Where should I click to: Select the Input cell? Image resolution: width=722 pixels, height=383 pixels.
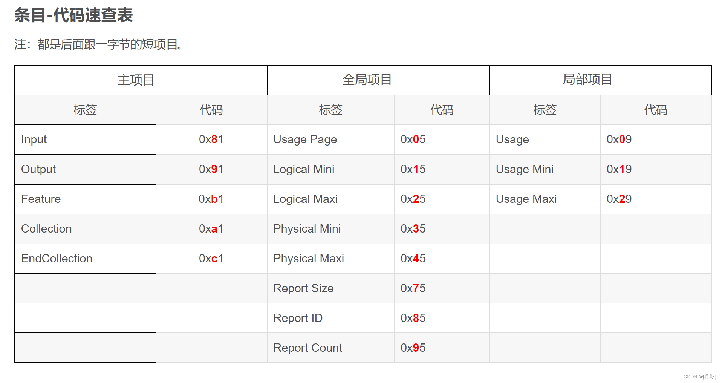pos(85,139)
